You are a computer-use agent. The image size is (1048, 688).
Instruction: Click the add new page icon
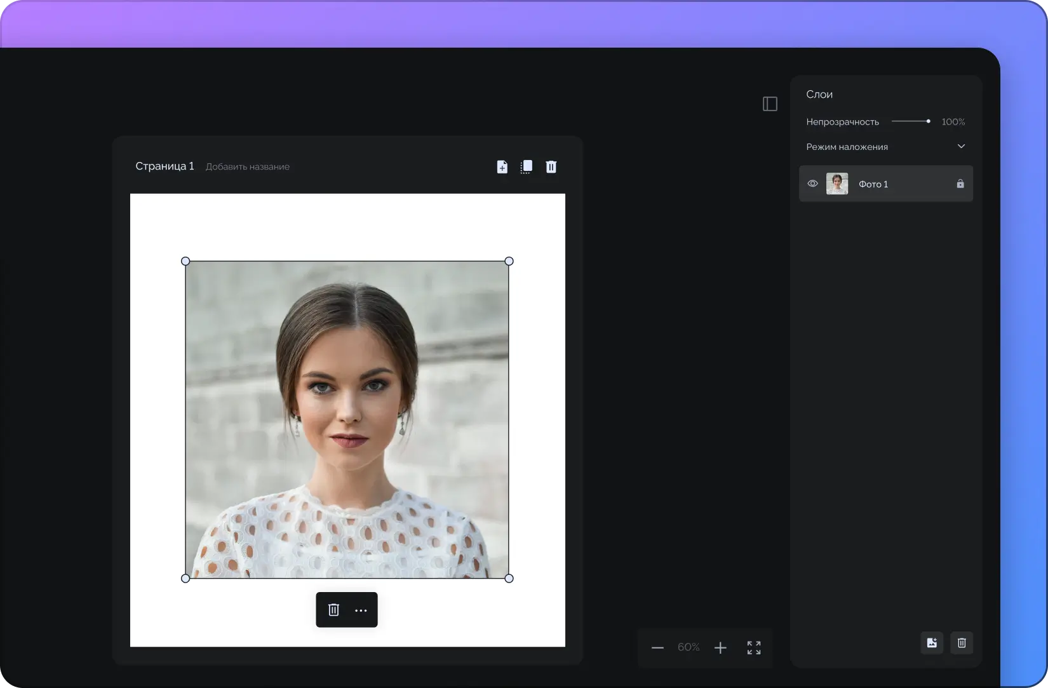click(x=502, y=166)
